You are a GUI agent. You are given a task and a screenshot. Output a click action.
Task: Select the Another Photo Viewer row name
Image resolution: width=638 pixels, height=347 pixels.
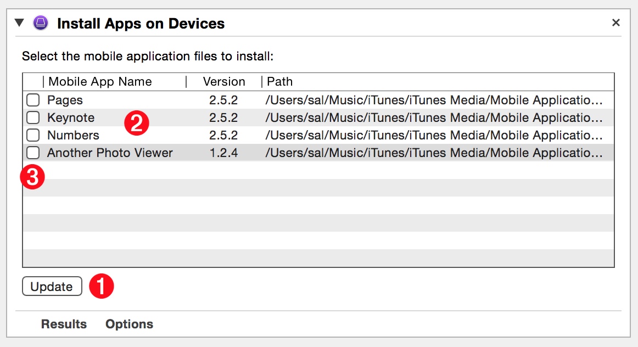(110, 153)
